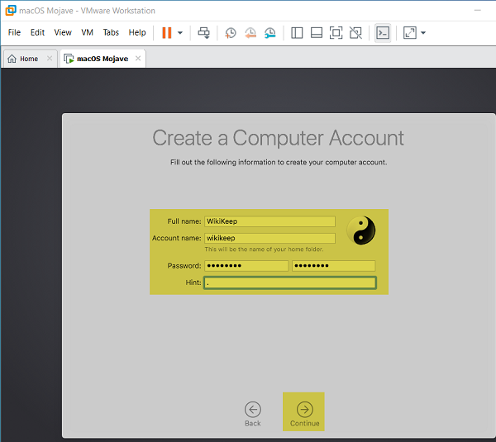The width and height of the screenshot is (496, 442).
Task: Open the power options dropdown arrow
Action: tap(180, 33)
